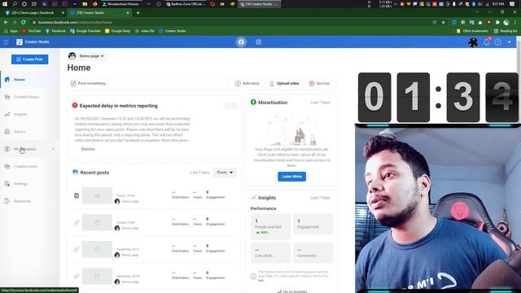The image size is (521, 293).
Task: Expand the Monetisation sidebar chevron
Action: (53, 149)
